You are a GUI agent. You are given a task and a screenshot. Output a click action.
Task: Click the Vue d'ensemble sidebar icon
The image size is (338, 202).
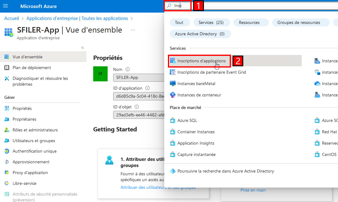7,57
